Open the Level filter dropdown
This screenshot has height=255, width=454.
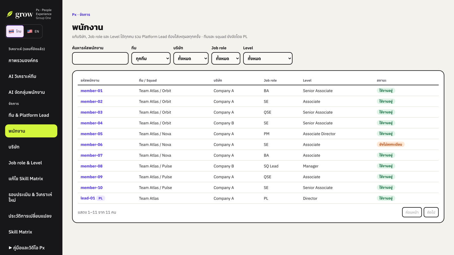(268, 58)
